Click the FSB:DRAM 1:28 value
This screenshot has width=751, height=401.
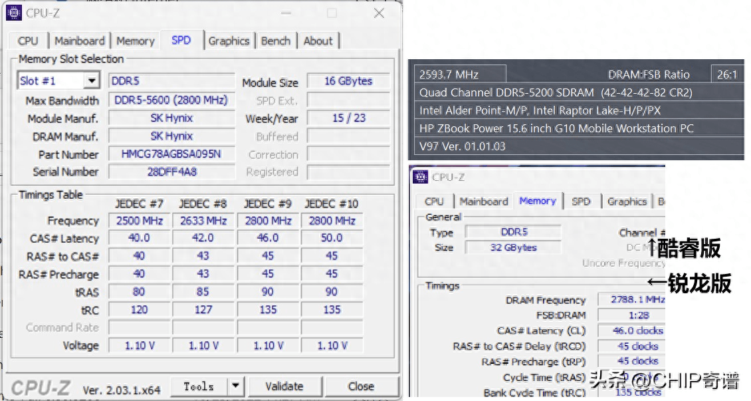click(x=632, y=315)
